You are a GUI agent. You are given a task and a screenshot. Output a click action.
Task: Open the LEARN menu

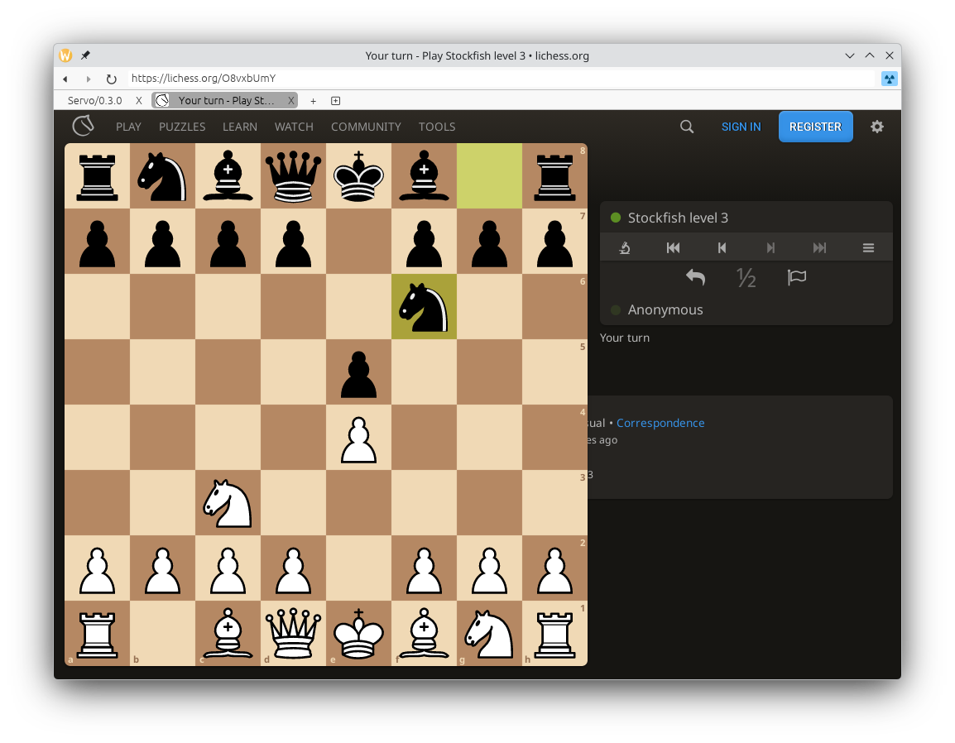click(240, 127)
